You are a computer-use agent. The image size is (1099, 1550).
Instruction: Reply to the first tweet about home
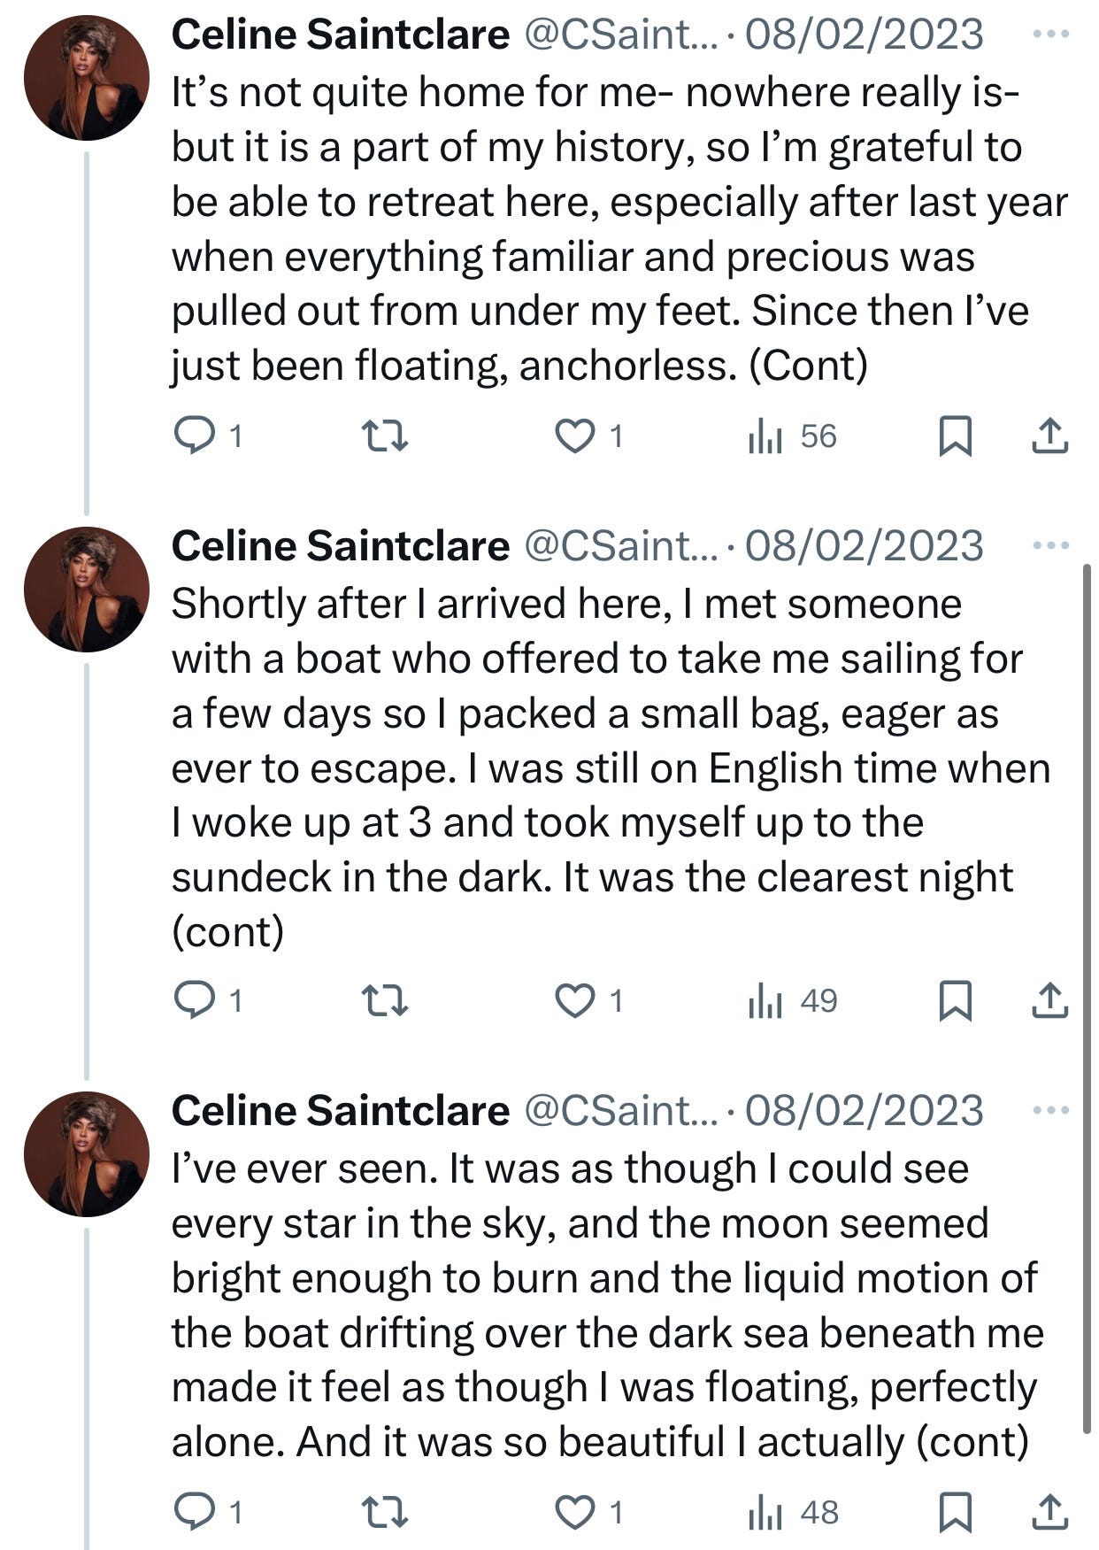194,436
